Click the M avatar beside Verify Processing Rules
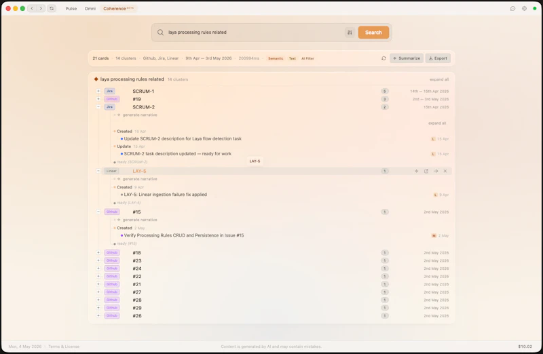Viewport: 543px width, 354px height. (x=434, y=235)
